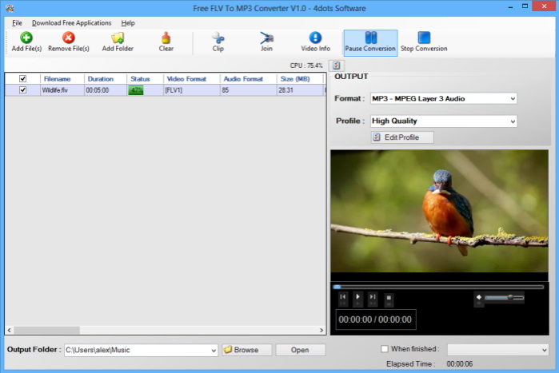Image resolution: width=559 pixels, height=373 pixels.
Task: Maximize the converter window
Action: pyautogui.click(x=525, y=6)
